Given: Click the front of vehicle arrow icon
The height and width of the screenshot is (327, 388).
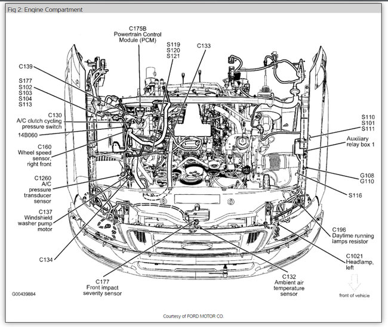Looking at the screenshot, I should pos(355,282).
